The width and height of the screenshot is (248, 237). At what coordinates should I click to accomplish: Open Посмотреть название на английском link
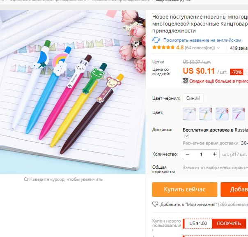pos(202,40)
